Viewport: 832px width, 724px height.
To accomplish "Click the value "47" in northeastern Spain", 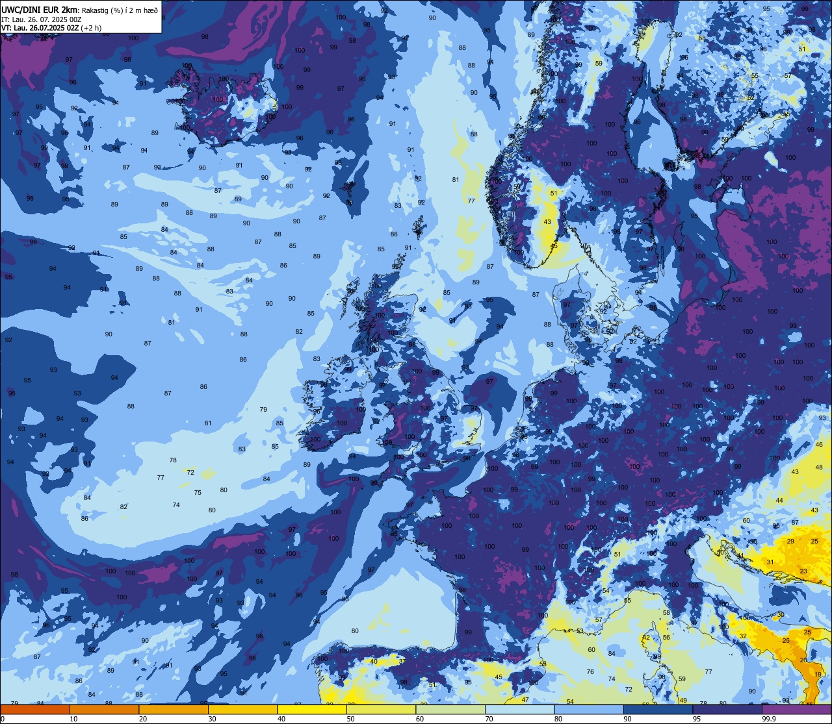I will pos(525,700).
